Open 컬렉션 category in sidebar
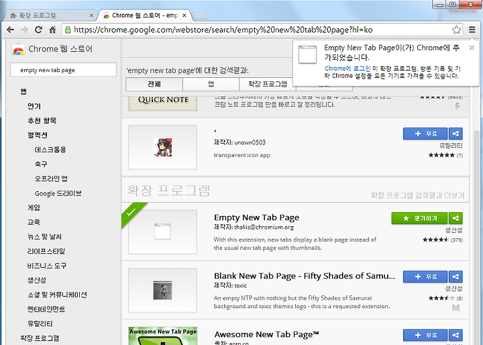 tap(38, 135)
